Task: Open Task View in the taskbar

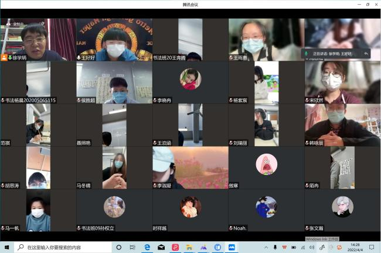Action: click(x=132, y=247)
